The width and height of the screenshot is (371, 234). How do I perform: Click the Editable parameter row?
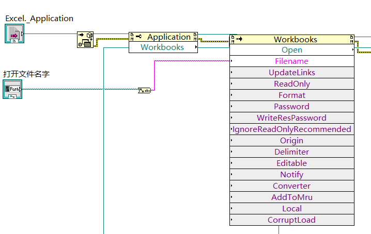pyautogui.click(x=292, y=163)
